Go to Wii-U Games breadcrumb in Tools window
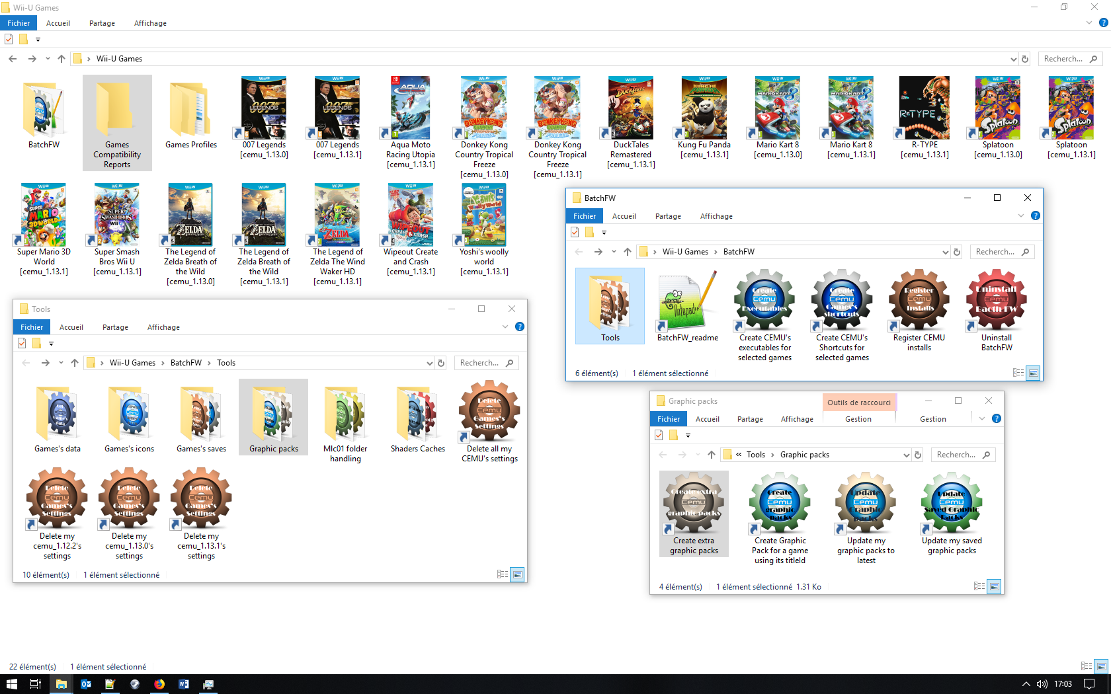1111x694 pixels. 132,363
